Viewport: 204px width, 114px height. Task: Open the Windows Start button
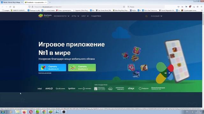click(3, 112)
